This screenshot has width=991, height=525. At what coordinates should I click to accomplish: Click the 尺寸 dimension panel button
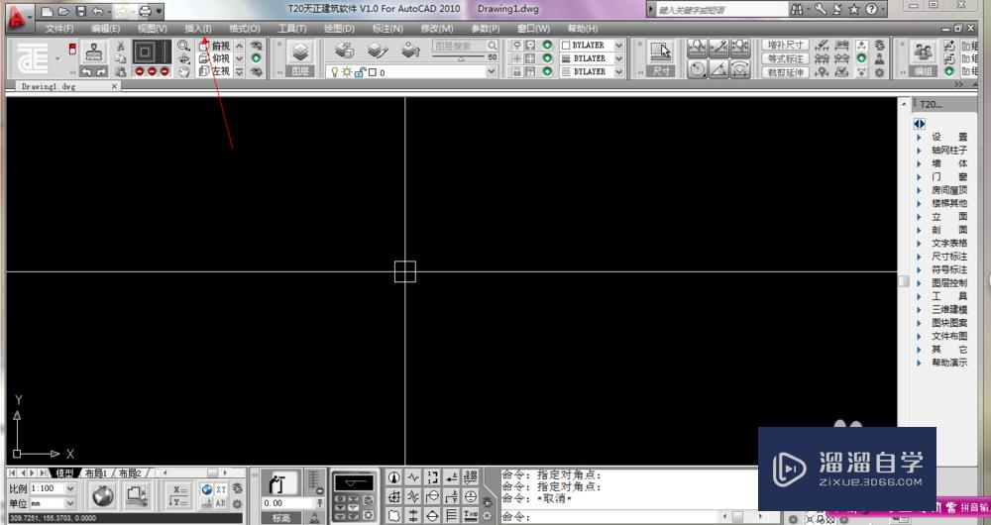click(x=661, y=58)
